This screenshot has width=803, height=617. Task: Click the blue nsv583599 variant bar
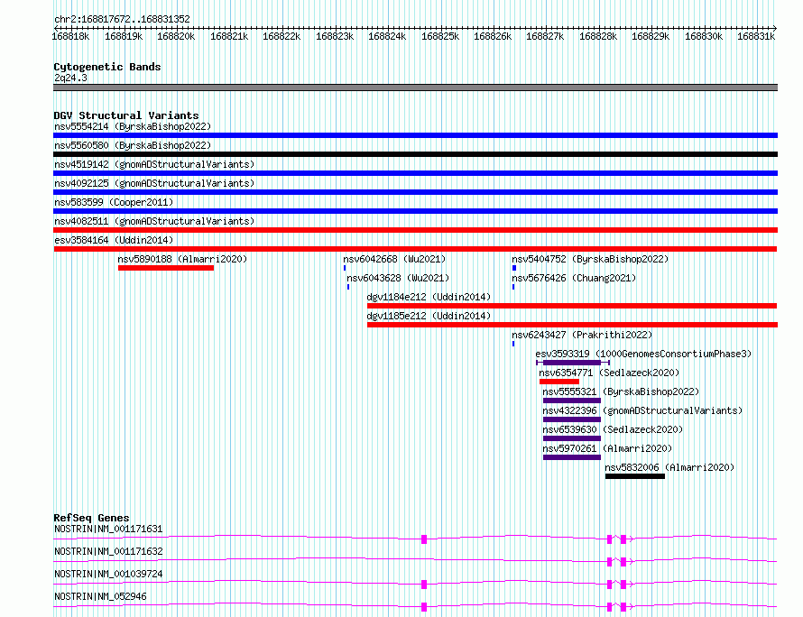click(415, 211)
